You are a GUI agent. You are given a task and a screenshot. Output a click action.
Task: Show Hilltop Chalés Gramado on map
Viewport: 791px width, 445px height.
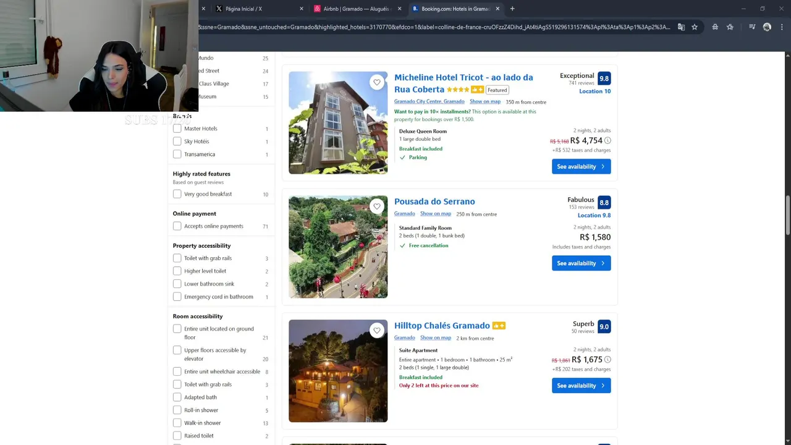pyautogui.click(x=436, y=338)
